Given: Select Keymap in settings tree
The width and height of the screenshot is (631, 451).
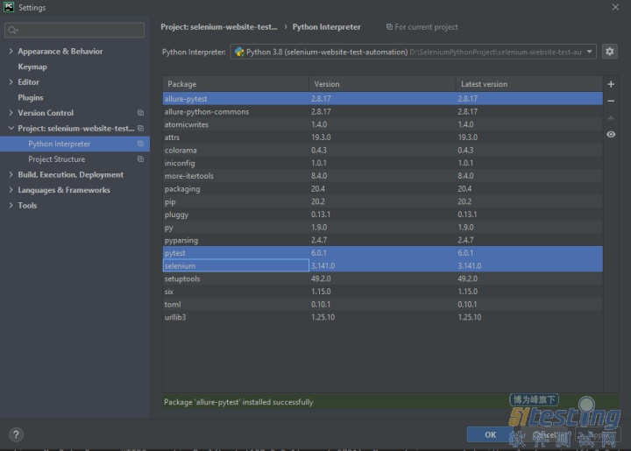Looking at the screenshot, I should 32,67.
